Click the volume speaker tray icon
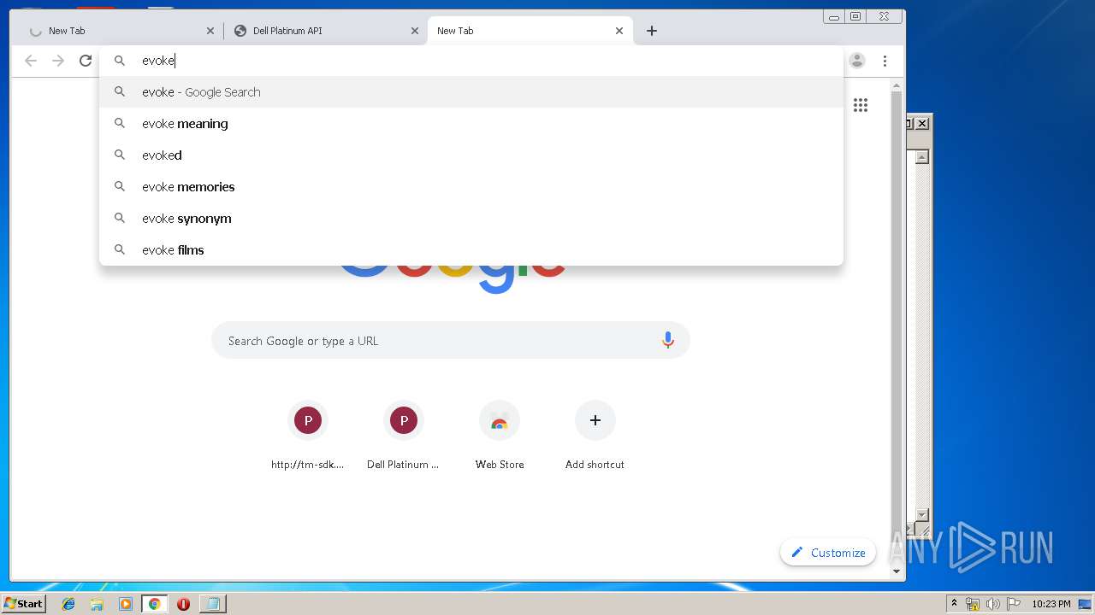Image resolution: width=1095 pixels, height=615 pixels. (993, 604)
